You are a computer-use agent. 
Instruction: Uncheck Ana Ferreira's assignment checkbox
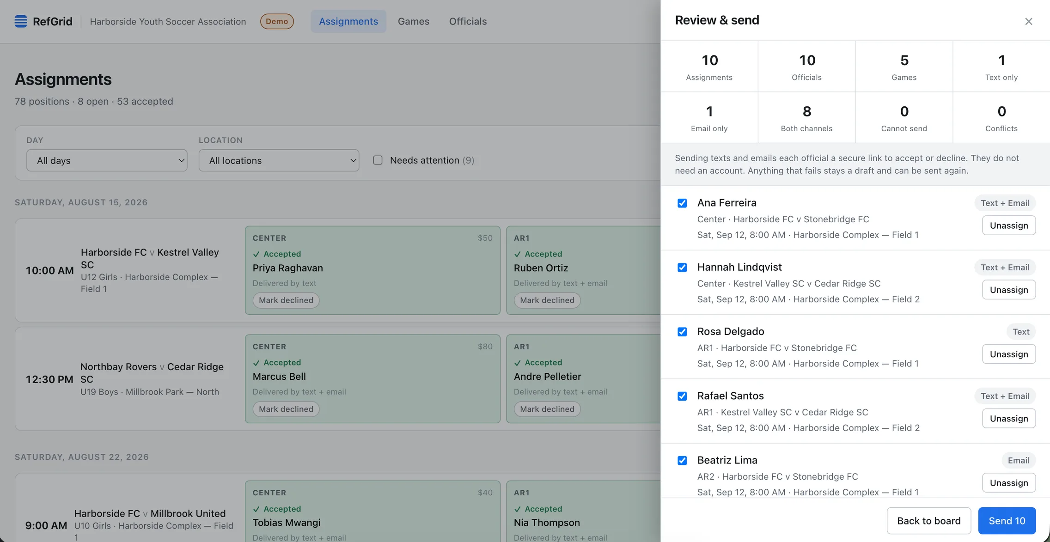point(682,203)
